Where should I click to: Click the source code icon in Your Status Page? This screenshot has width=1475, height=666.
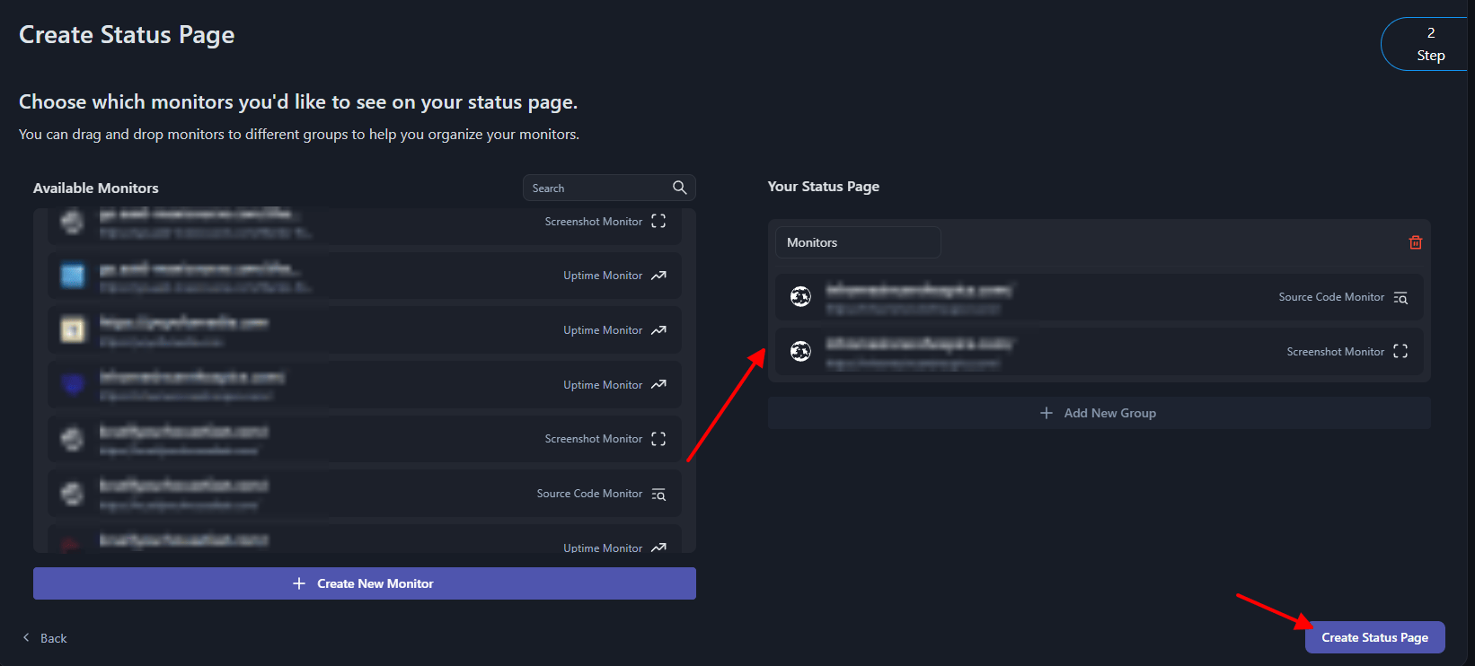click(1400, 298)
